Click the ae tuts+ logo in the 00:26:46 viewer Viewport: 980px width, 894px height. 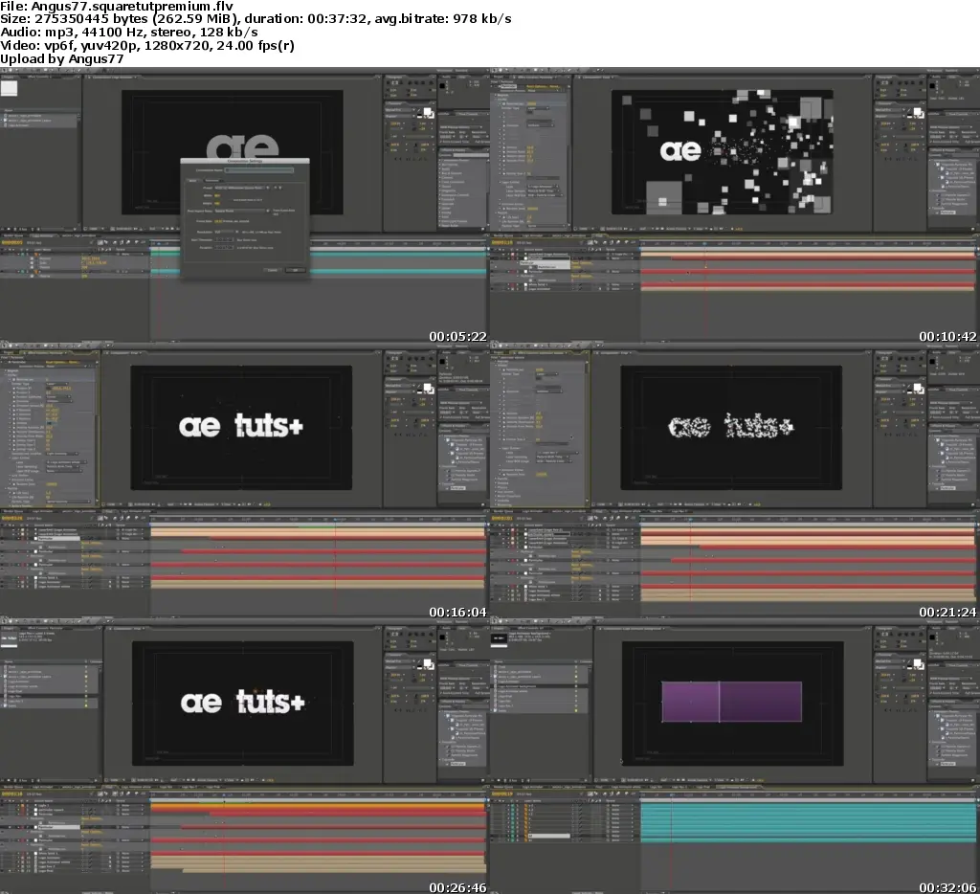point(242,702)
